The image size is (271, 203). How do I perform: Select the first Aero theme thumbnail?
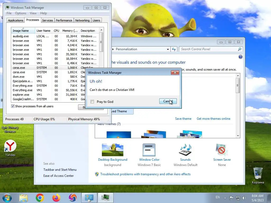click(x=119, y=135)
